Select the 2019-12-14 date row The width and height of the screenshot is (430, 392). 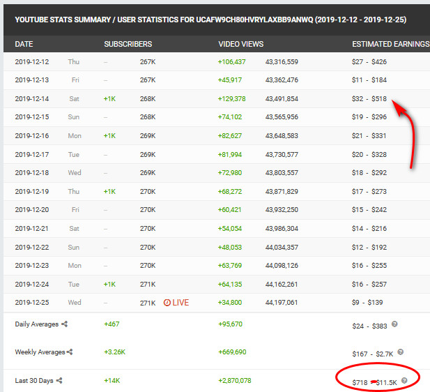[x=32, y=99]
